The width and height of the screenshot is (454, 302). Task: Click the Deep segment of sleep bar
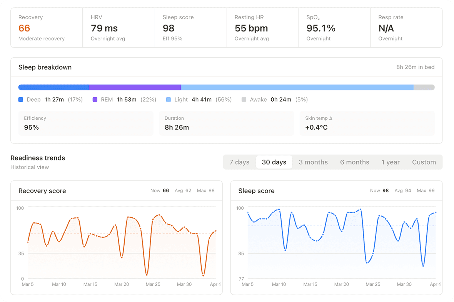click(53, 87)
